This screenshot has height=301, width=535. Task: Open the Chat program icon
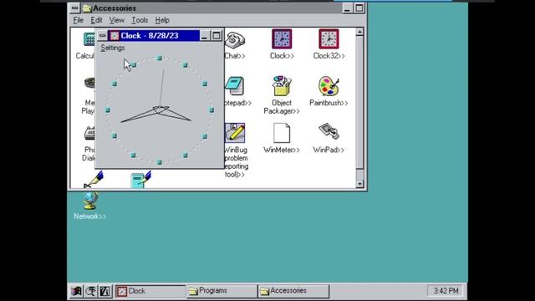(235, 40)
